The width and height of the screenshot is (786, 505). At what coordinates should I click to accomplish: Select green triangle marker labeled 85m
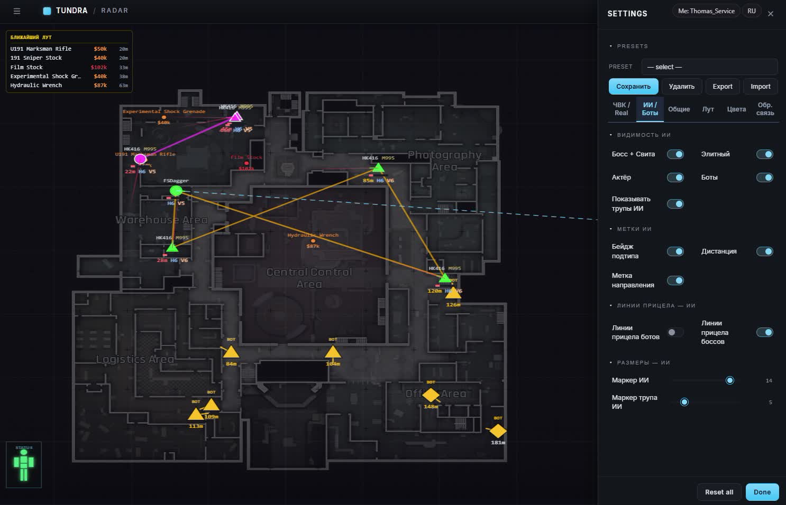pyautogui.click(x=378, y=168)
